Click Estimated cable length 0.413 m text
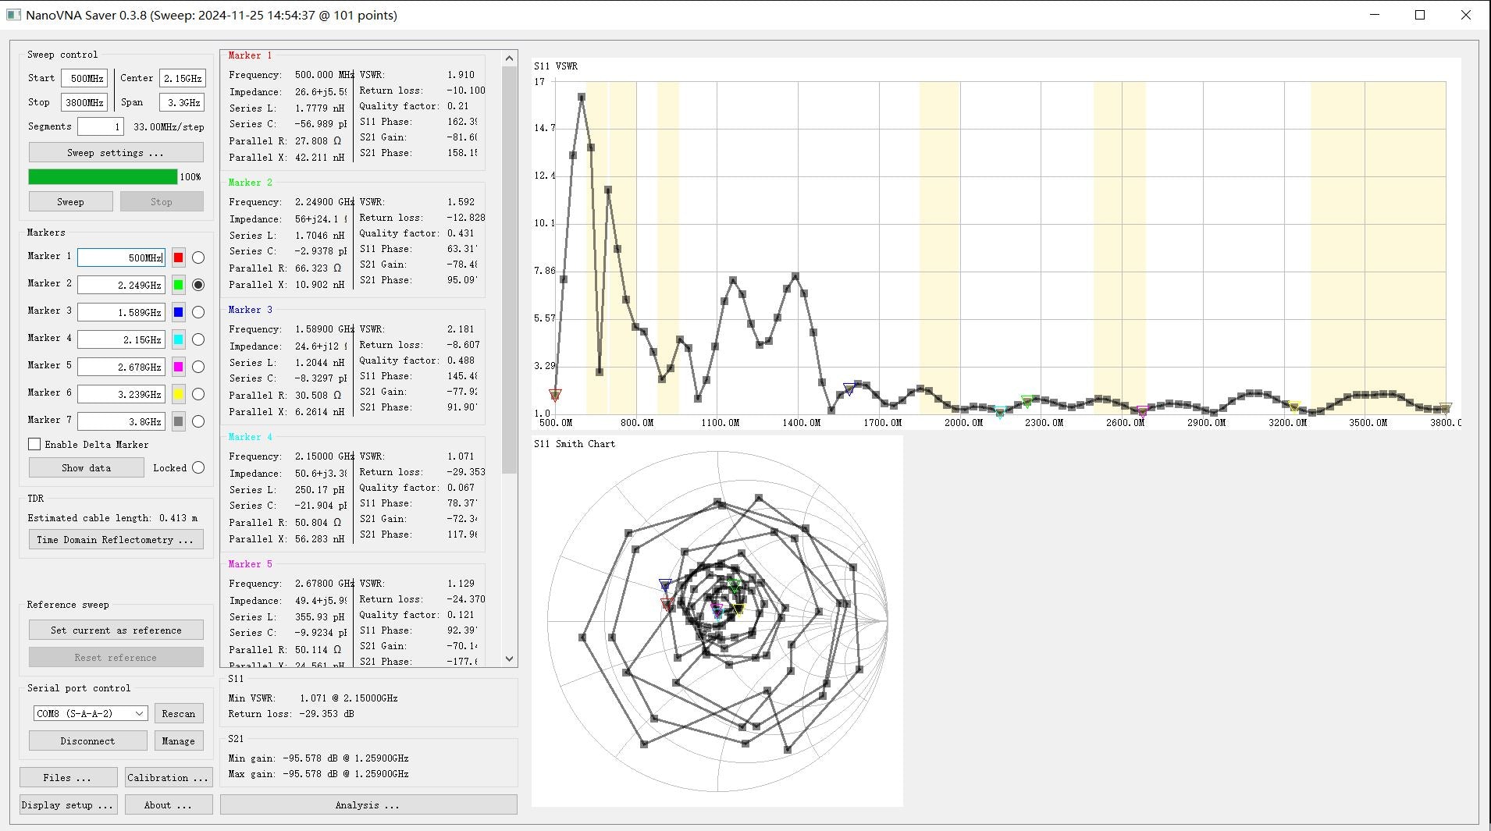 112,517
